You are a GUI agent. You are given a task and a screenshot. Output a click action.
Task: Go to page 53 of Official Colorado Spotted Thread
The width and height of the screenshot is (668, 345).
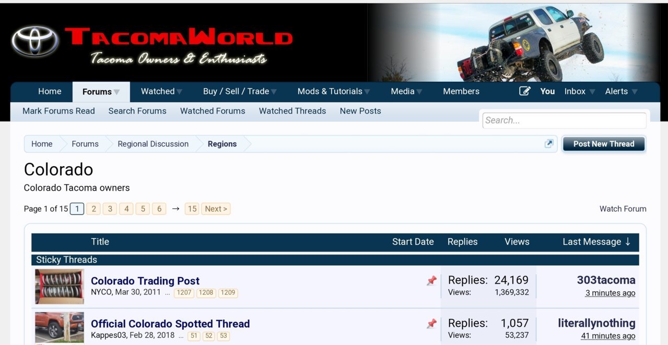[x=224, y=336]
